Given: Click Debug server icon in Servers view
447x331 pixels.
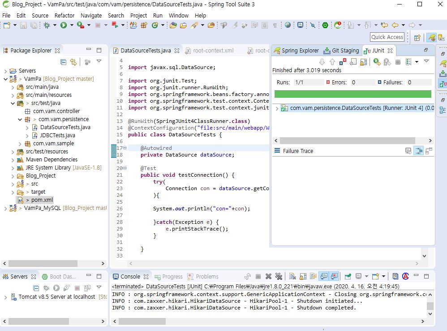Looking at the screenshot, I should tap(46, 288).
